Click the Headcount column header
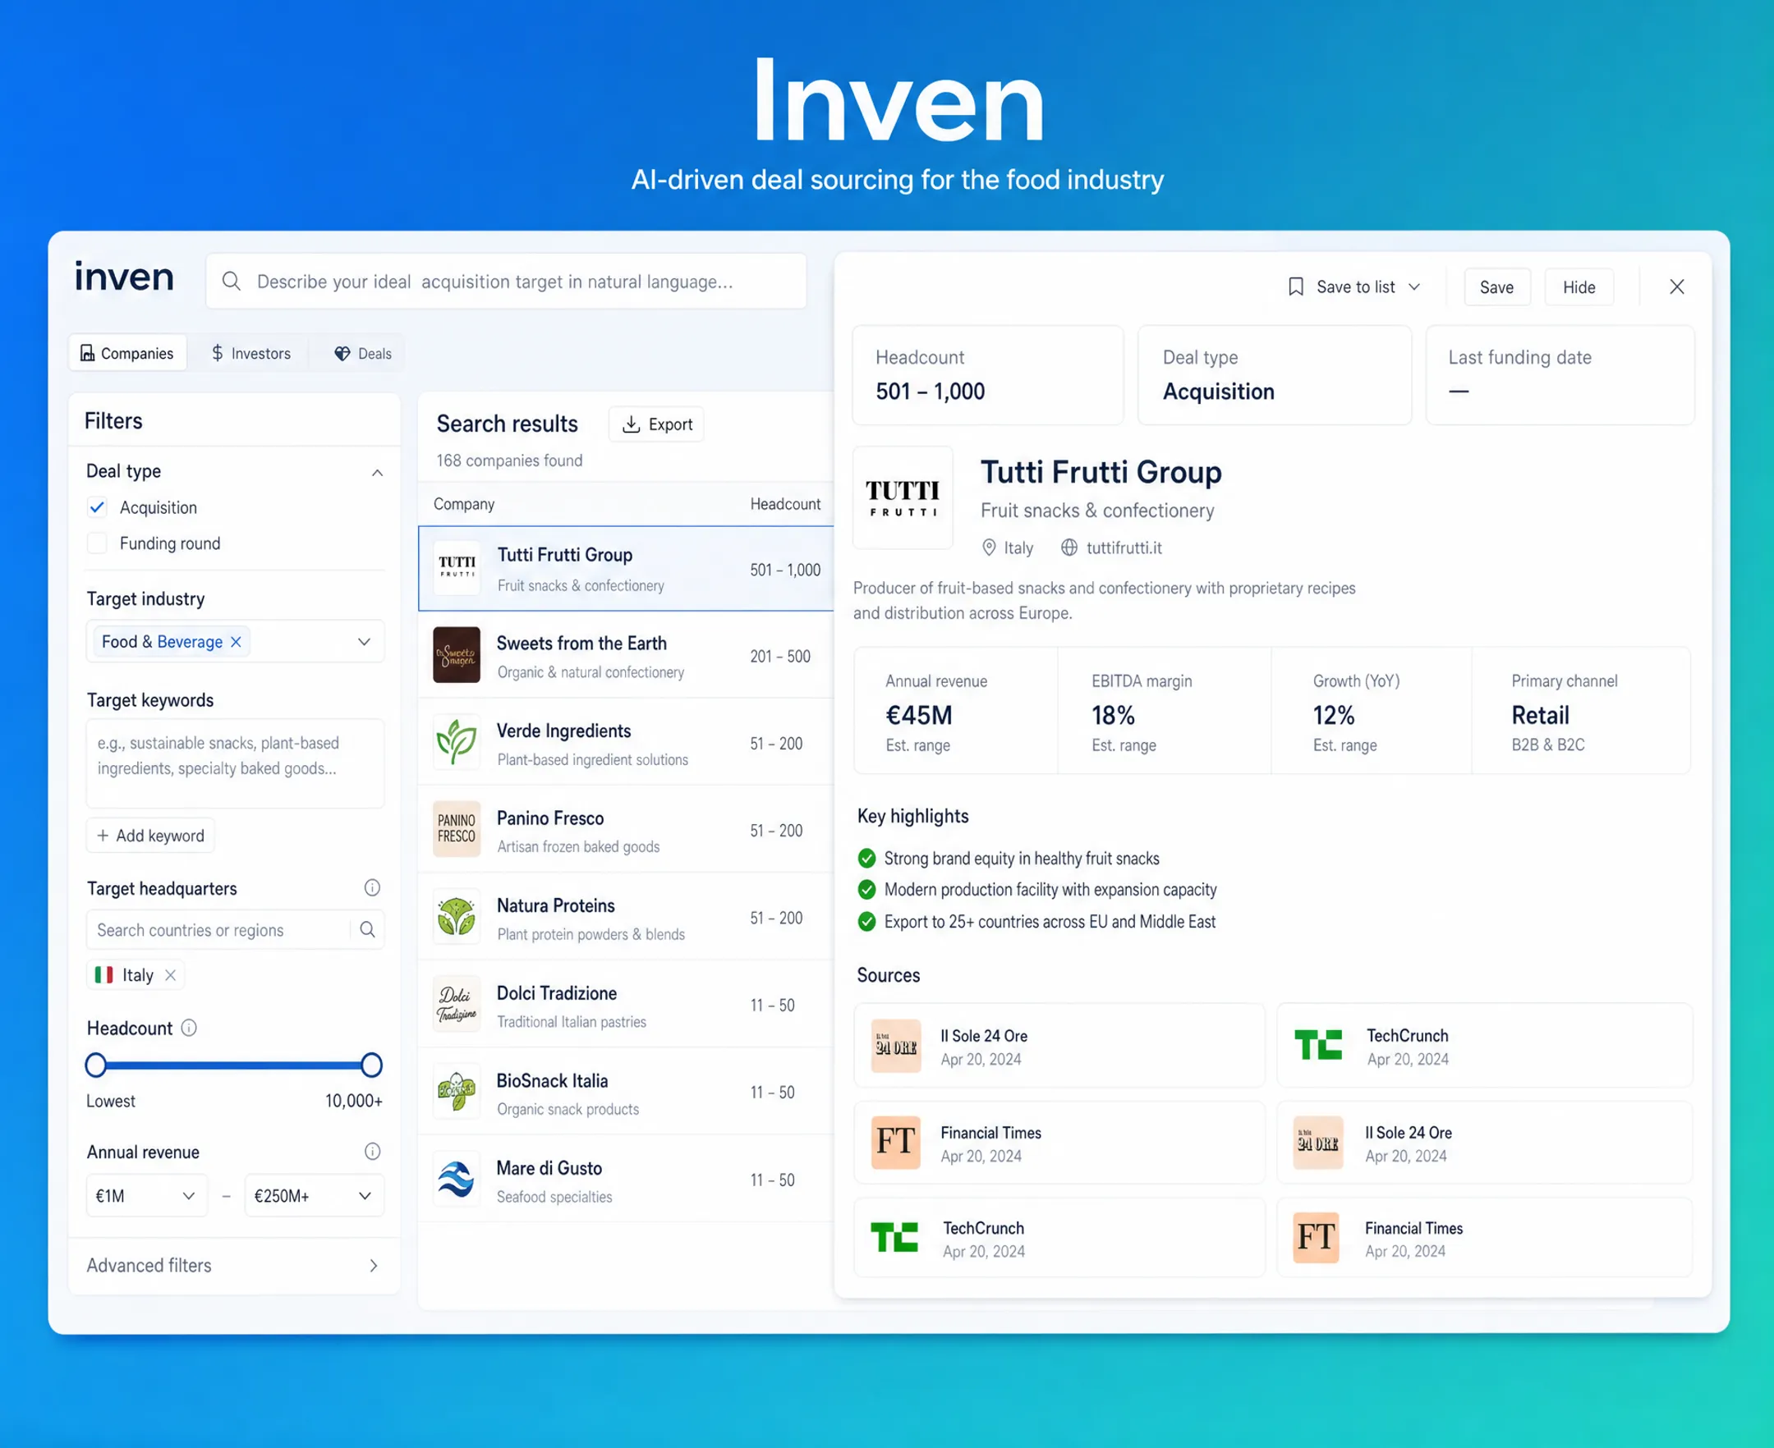This screenshot has height=1448, width=1774. (x=785, y=504)
